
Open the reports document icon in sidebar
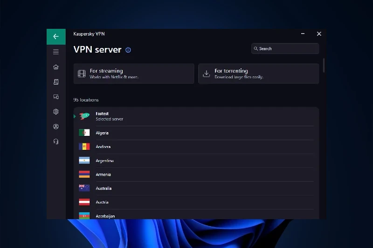[x=56, y=82]
